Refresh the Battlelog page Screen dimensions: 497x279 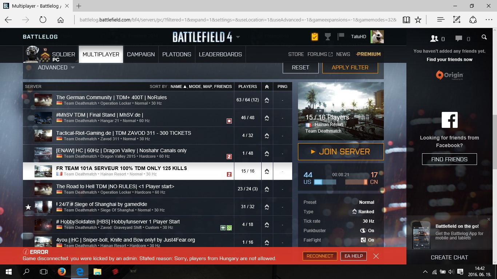(x=43, y=20)
